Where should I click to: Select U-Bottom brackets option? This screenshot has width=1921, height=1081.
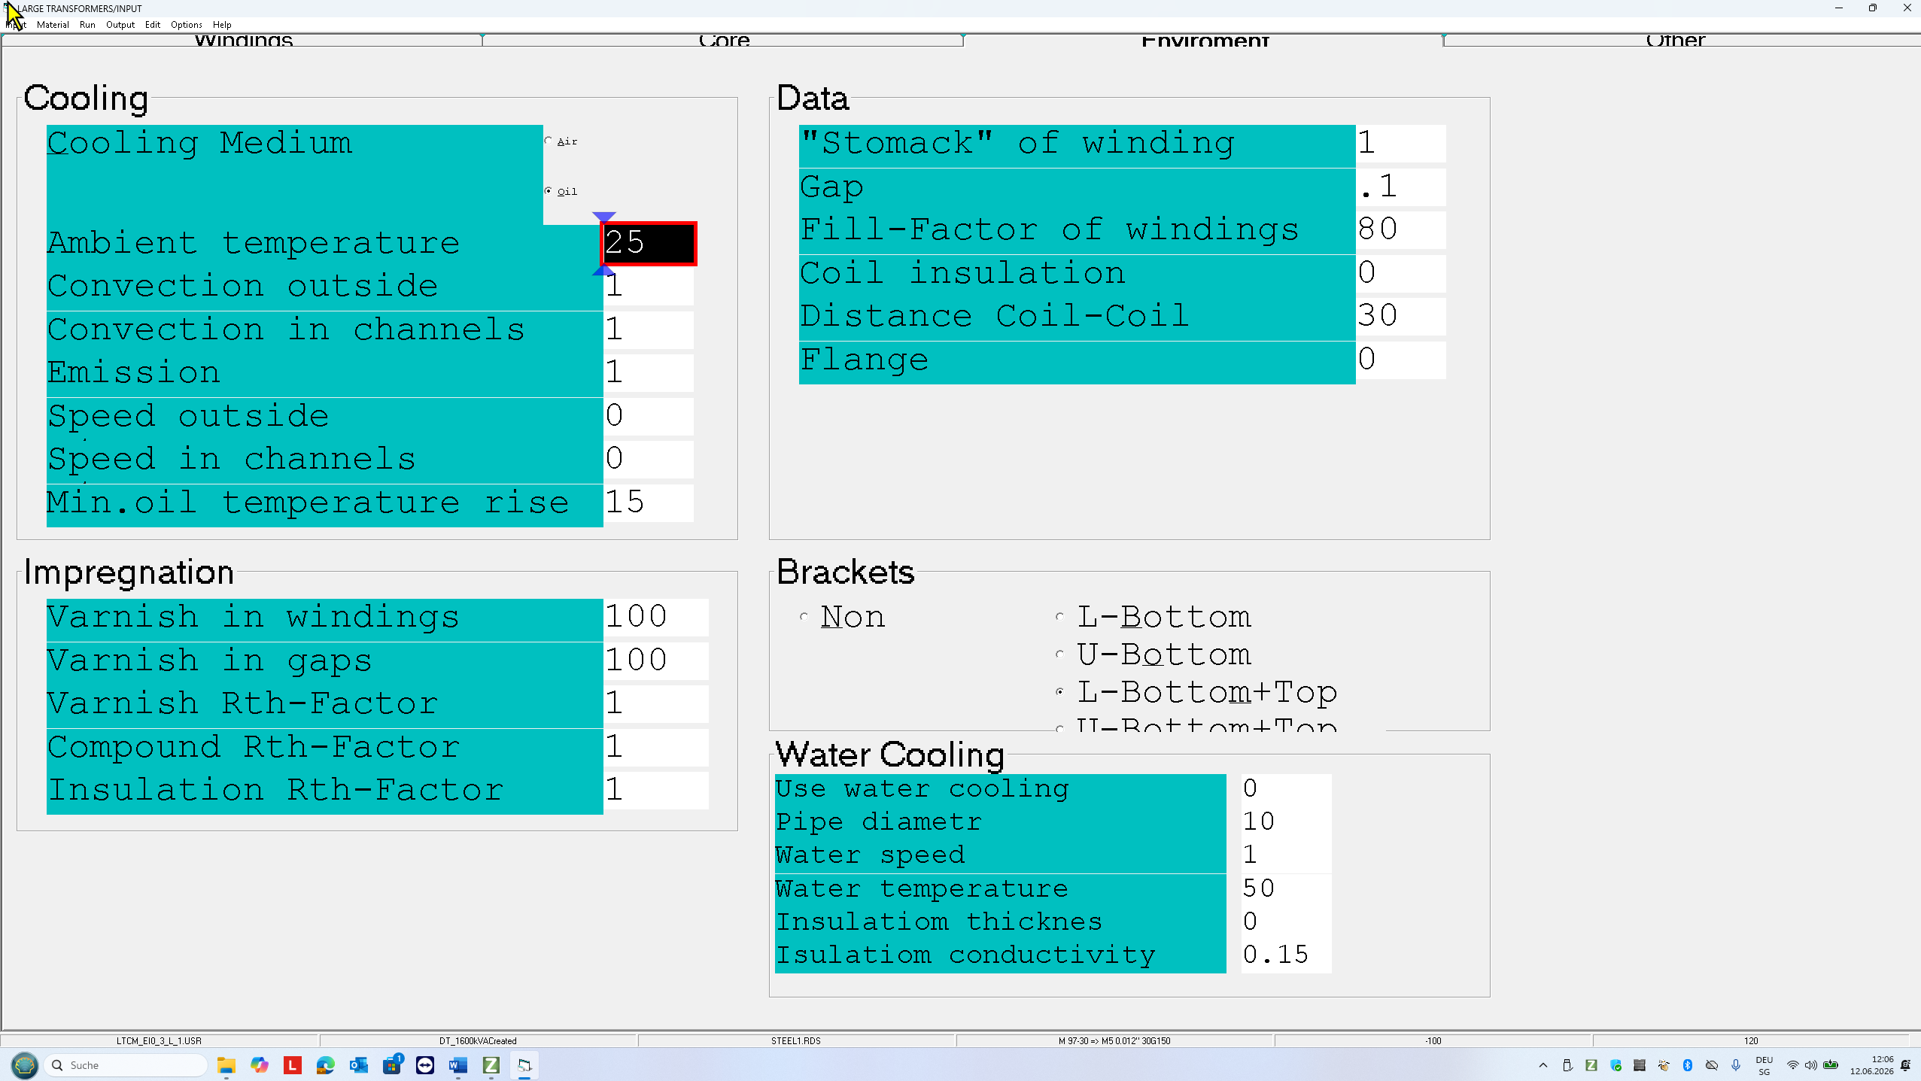click(1153, 654)
